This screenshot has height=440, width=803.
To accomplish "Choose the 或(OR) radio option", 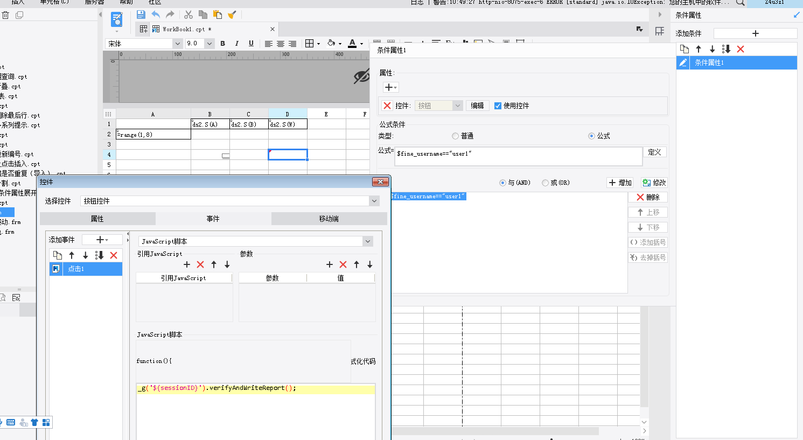I will [x=545, y=183].
